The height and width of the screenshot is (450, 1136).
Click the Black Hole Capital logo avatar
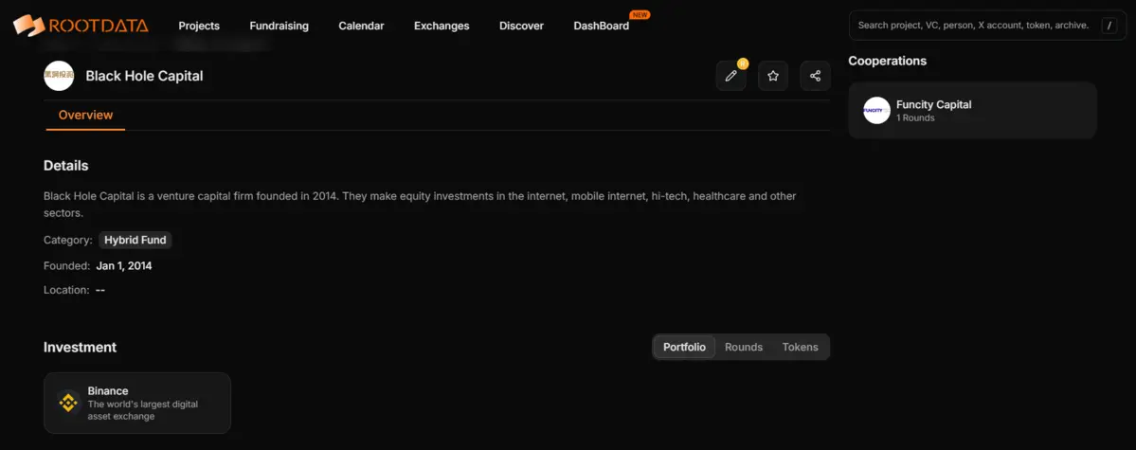pyautogui.click(x=59, y=76)
